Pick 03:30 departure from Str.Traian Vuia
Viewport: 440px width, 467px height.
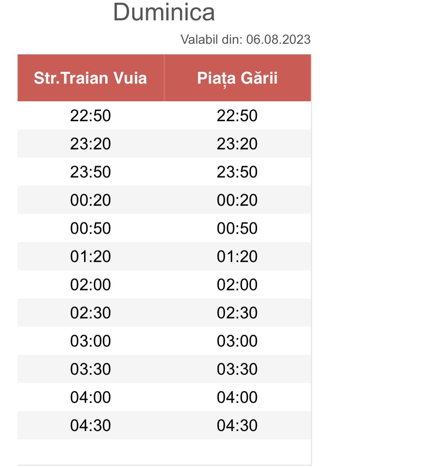(x=90, y=369)
